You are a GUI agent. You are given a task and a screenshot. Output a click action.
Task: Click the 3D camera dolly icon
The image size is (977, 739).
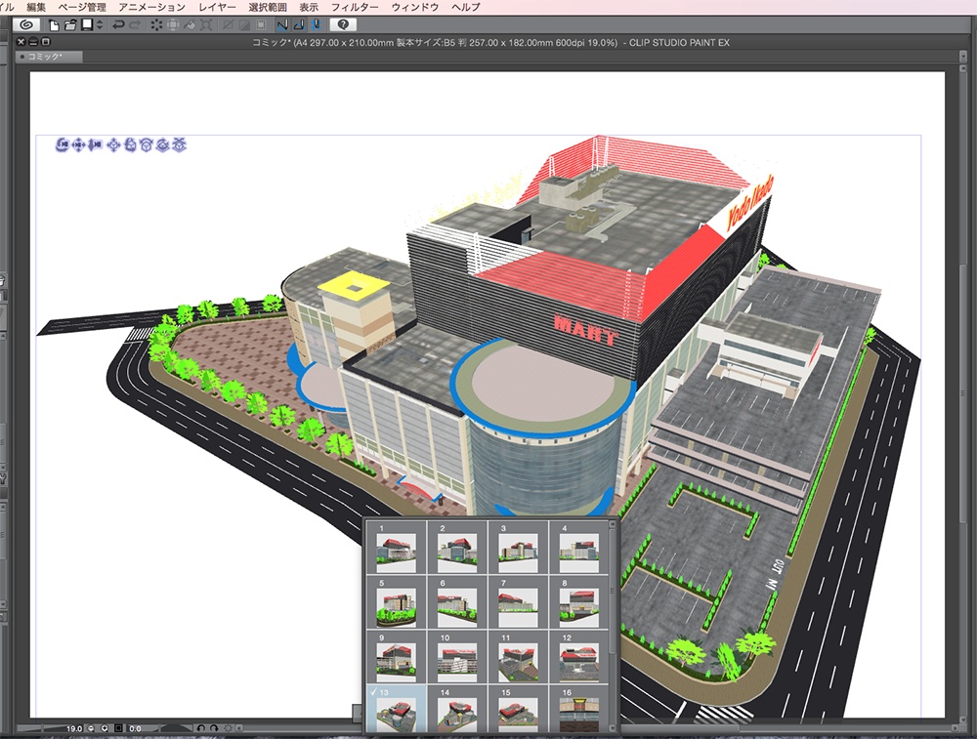pos(95,145)
